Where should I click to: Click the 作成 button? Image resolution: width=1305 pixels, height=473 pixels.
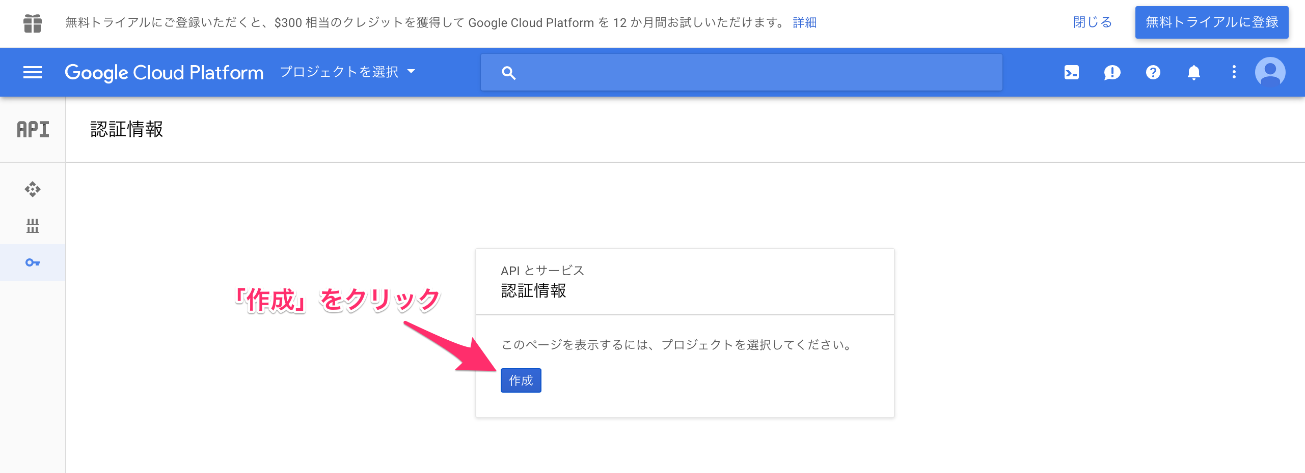tap(521, 380)
